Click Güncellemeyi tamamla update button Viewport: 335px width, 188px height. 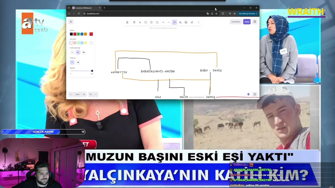click(248, 14)
